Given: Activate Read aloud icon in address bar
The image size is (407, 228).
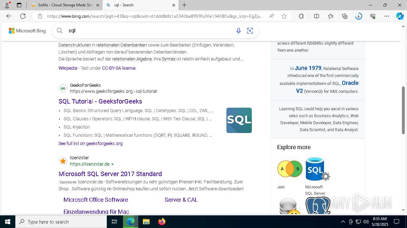Looking at the screenshot, I should click(x=272, y=16).
